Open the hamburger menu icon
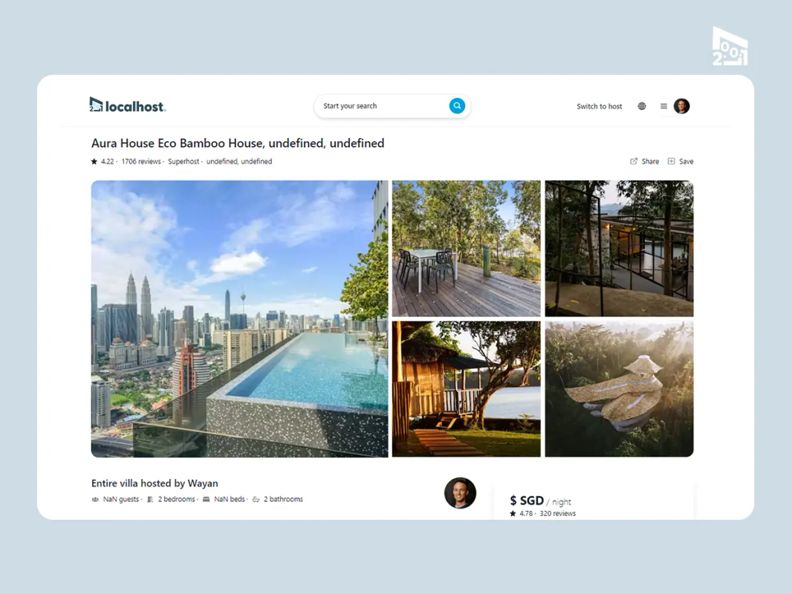Screen dimensions: 792x594 (663, 106)
